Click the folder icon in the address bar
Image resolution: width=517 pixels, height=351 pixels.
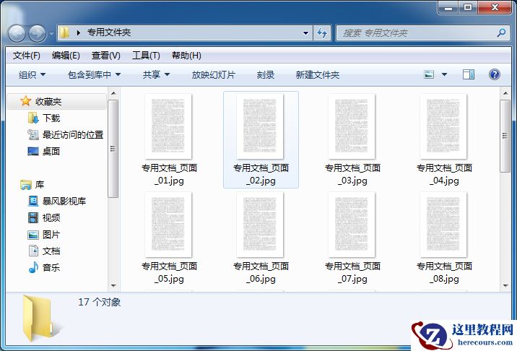coord(65,32)
